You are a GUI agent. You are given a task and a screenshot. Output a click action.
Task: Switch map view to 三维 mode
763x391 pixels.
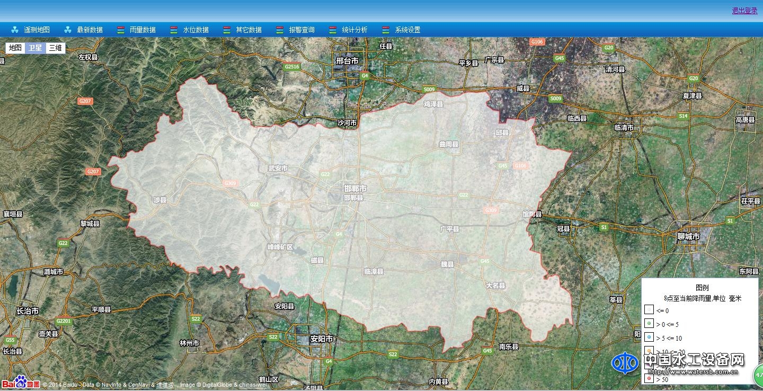click(x=55, y=48)
